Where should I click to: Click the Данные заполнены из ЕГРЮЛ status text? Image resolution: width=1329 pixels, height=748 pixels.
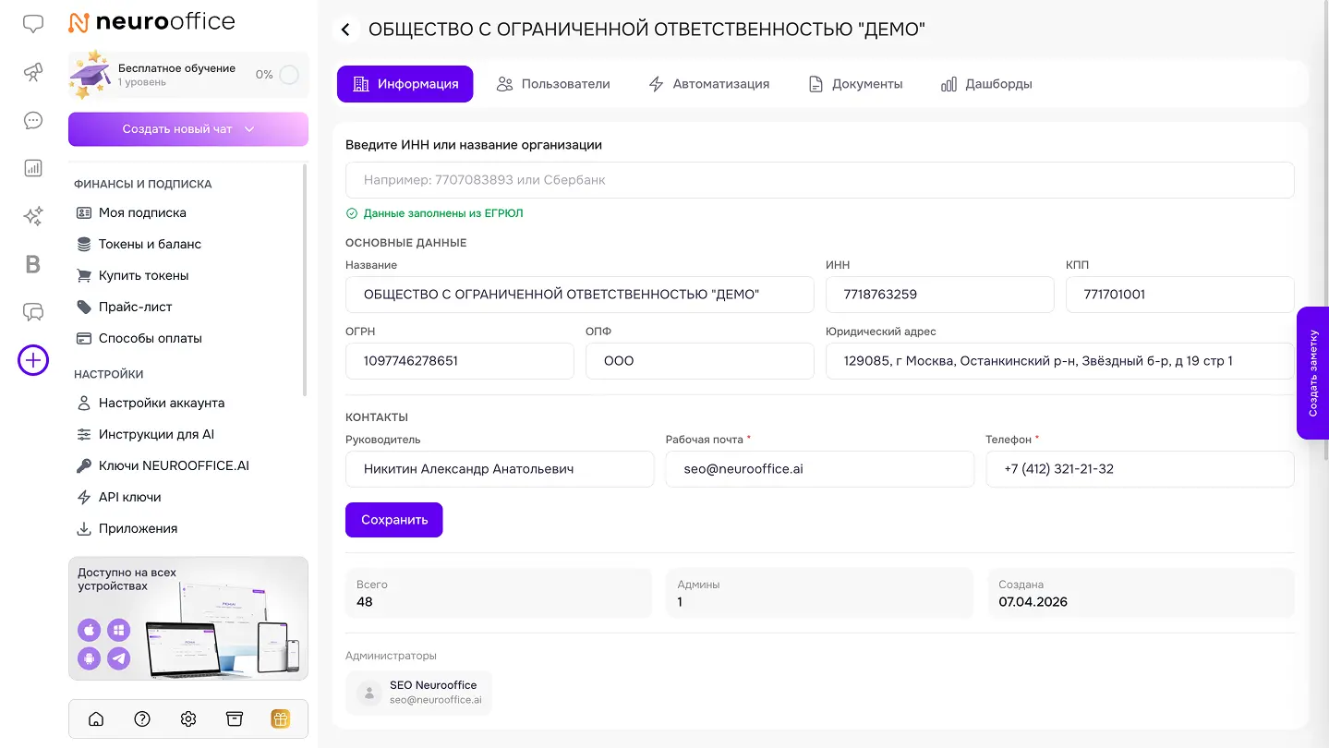click(443, 213)
